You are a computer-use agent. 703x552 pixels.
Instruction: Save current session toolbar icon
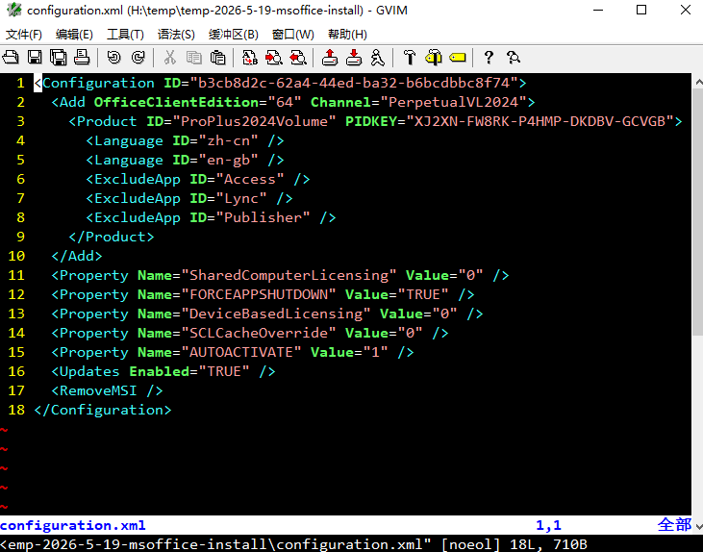point(354,58)
